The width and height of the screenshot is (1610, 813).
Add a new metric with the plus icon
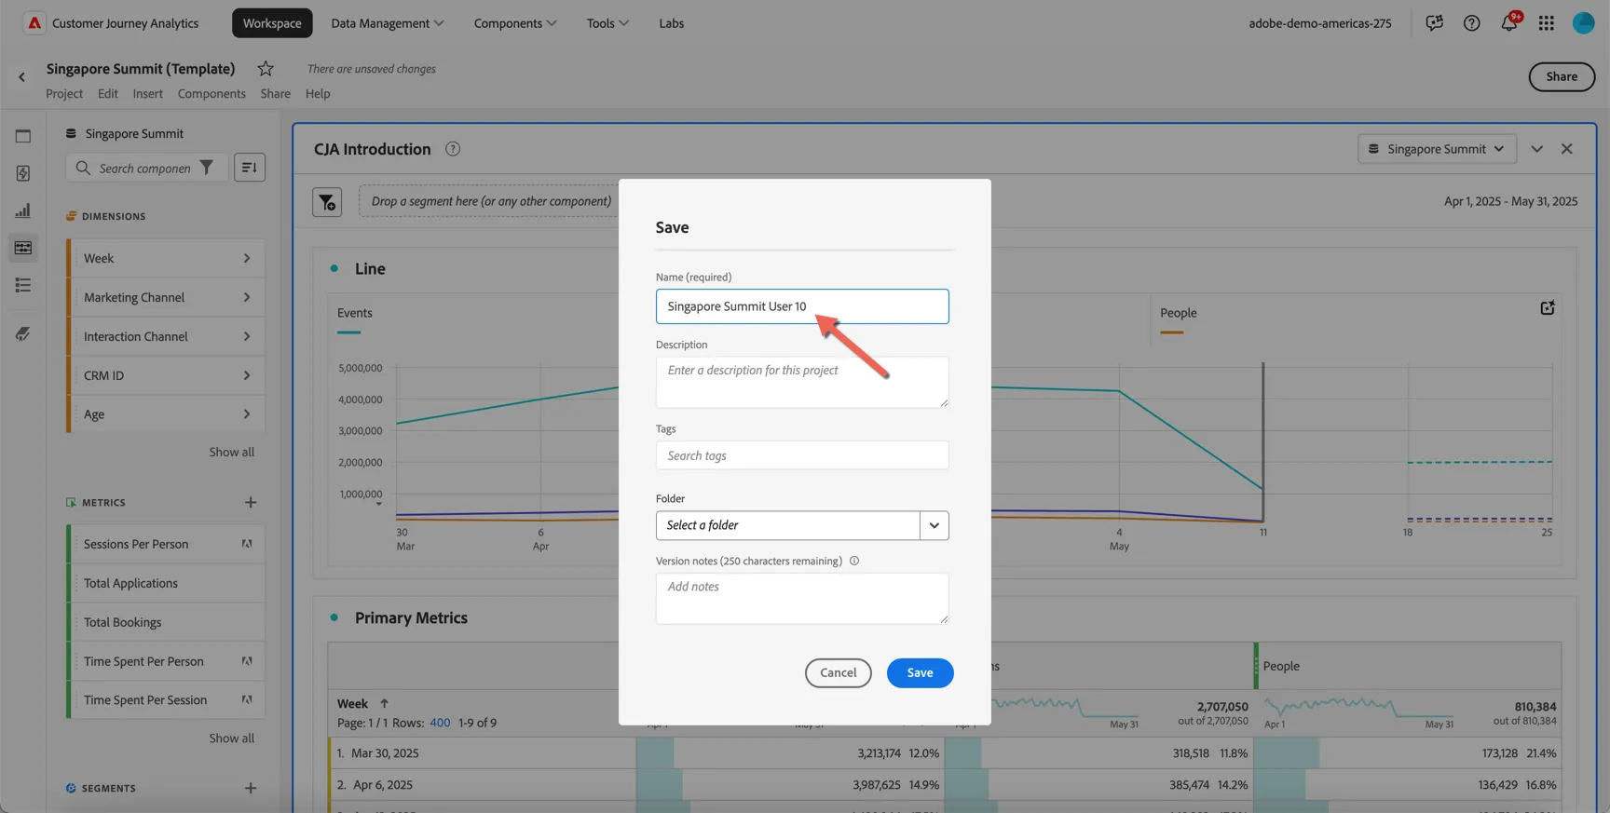[251, 502]
